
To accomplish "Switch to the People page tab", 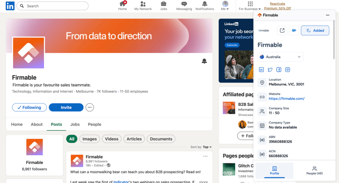I will [95, 125].
